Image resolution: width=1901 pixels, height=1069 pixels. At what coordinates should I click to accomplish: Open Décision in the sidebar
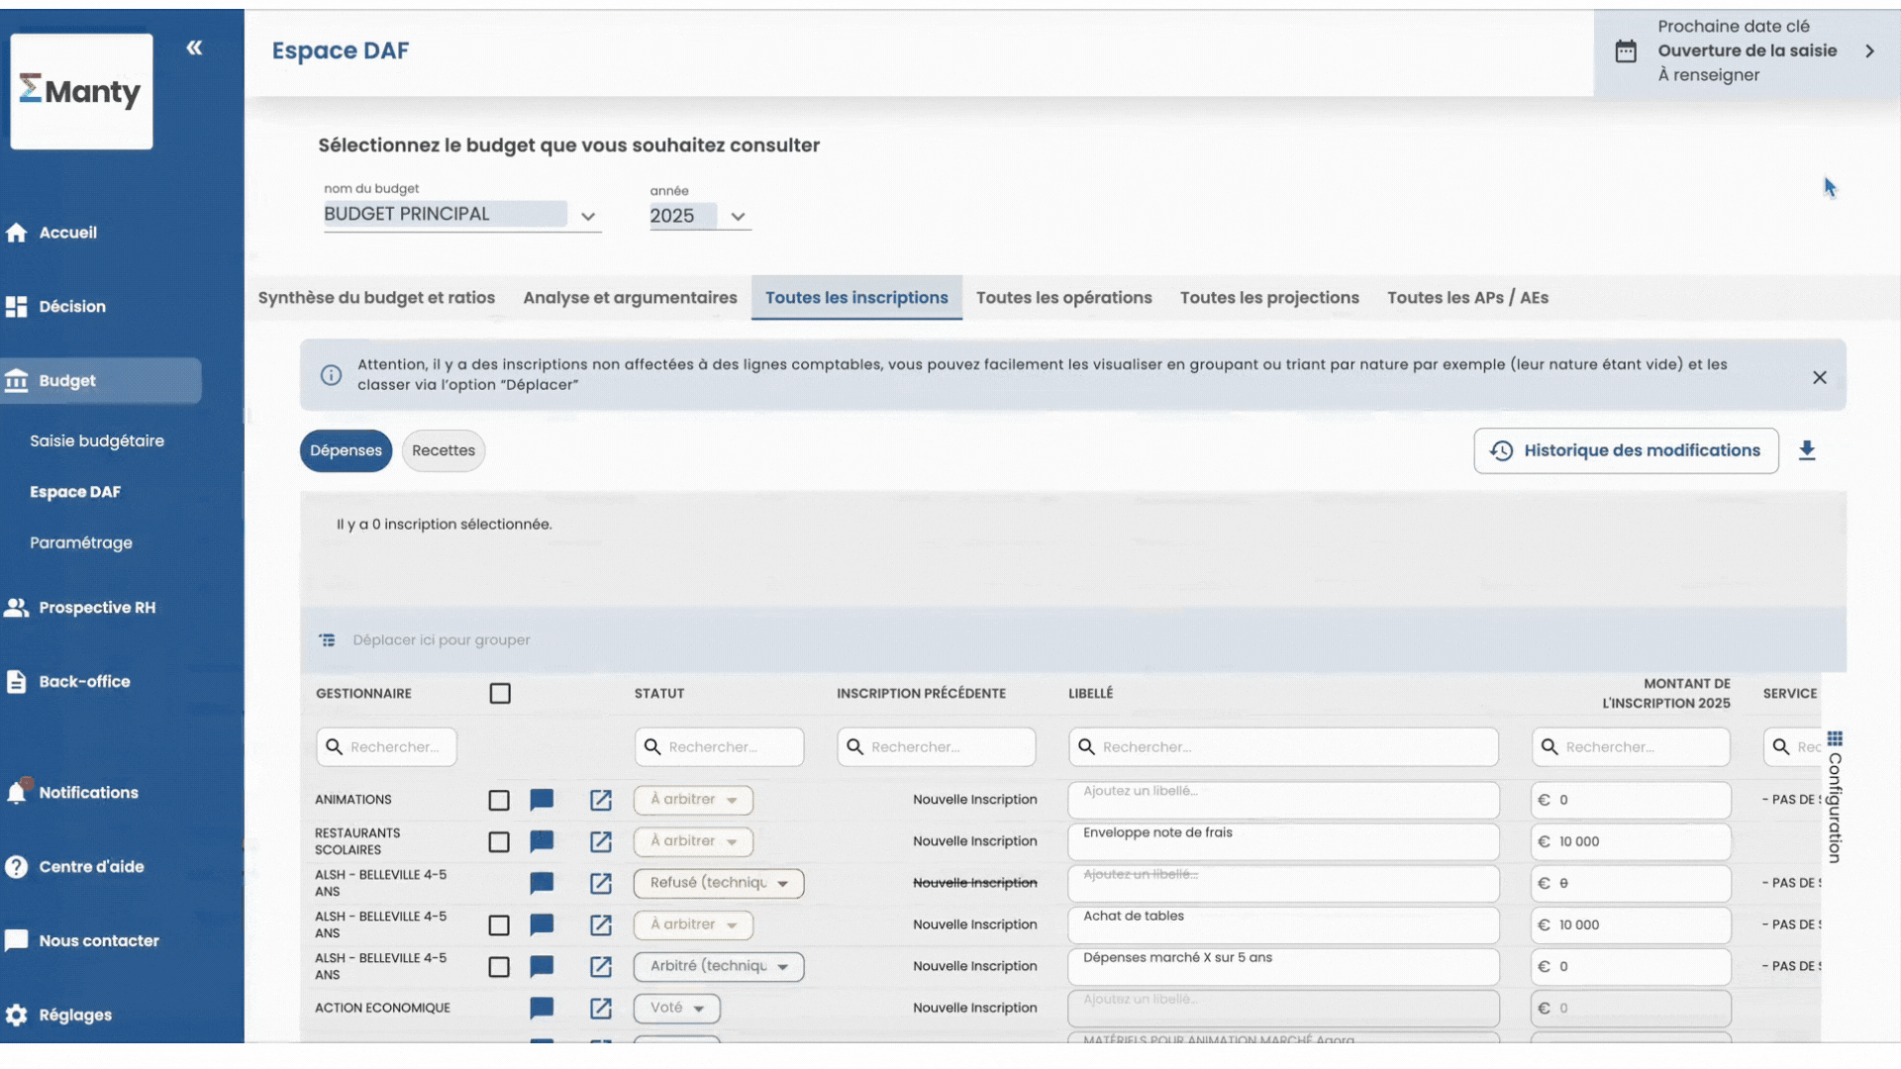(55, 307)
